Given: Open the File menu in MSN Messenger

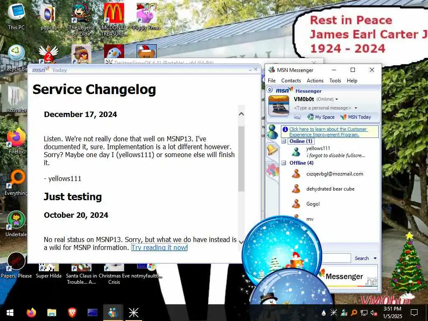Looking at the screenshot, I should coord(272,81).
